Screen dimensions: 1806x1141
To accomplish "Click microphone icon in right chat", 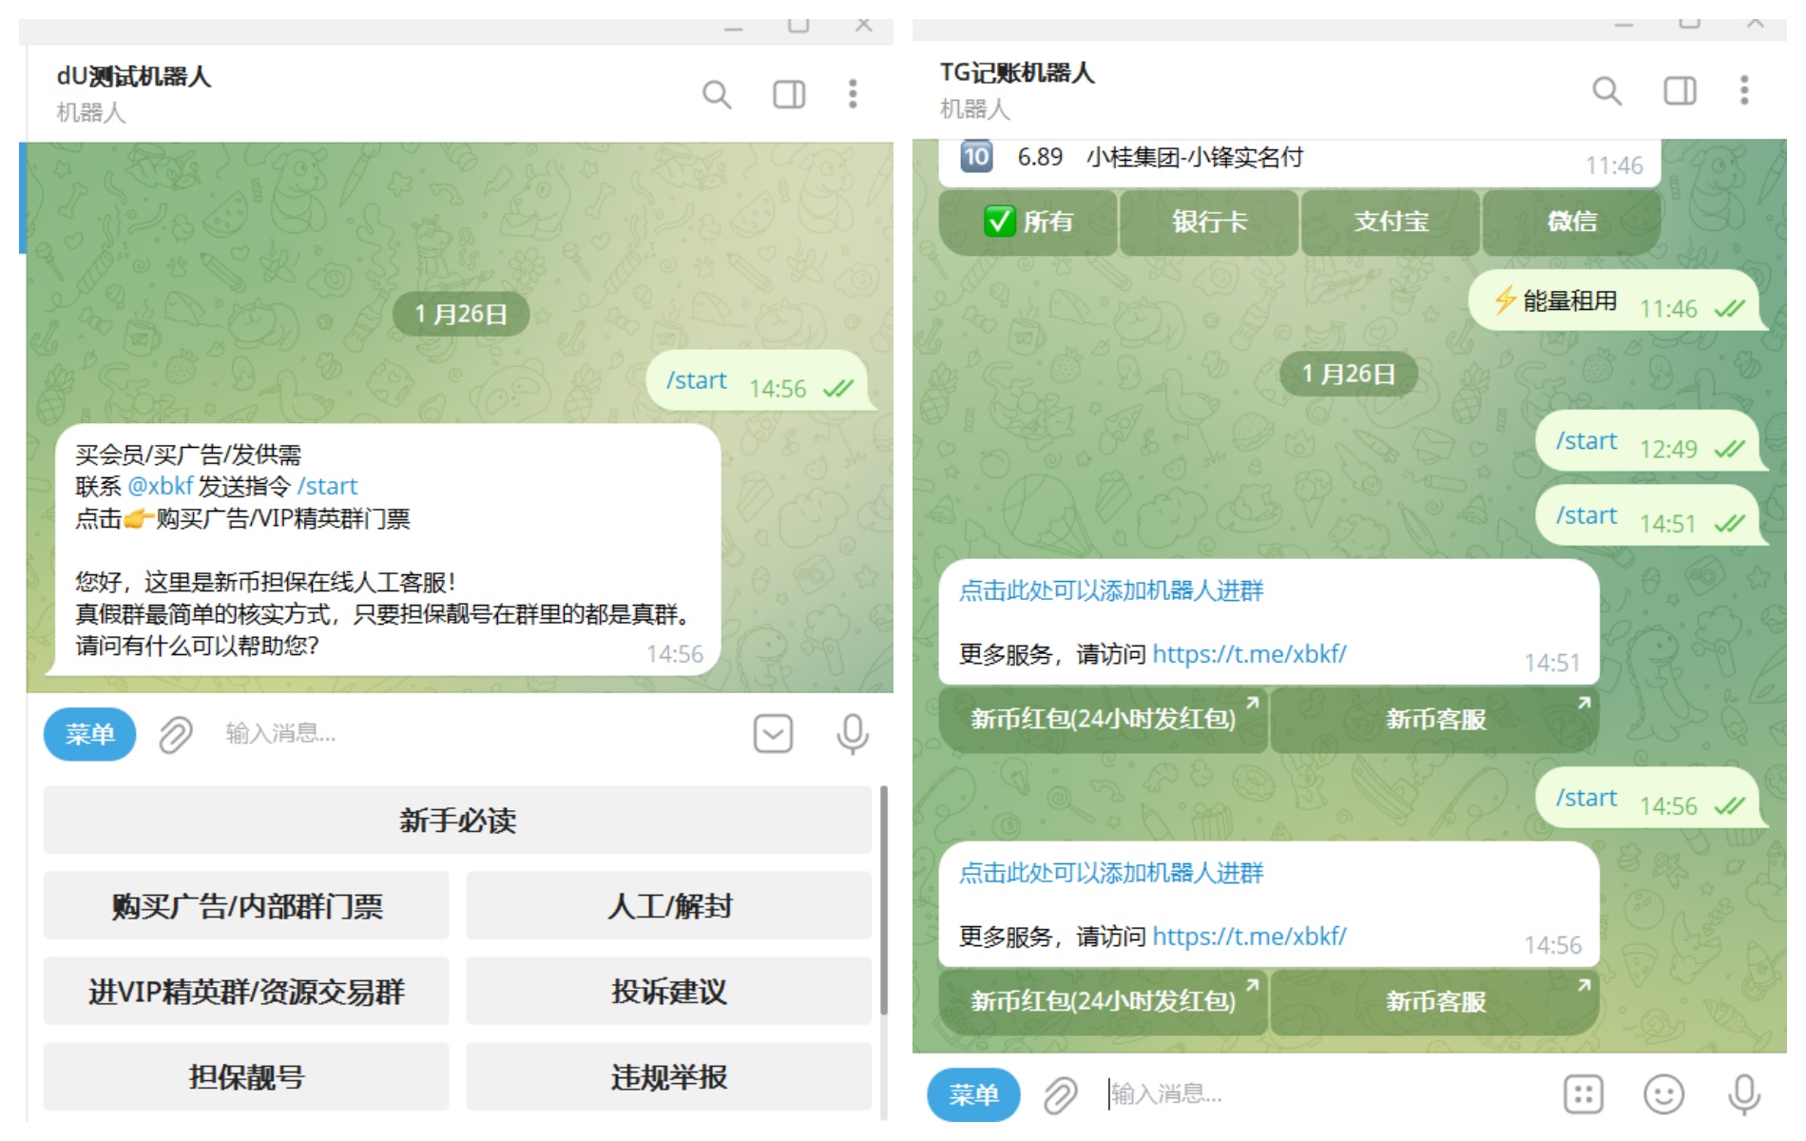I will click(x=1743, y=1094).
